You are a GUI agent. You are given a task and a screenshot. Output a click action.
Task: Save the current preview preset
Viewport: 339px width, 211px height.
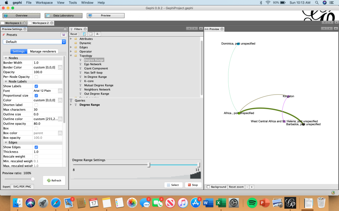(x=63, y=35)
